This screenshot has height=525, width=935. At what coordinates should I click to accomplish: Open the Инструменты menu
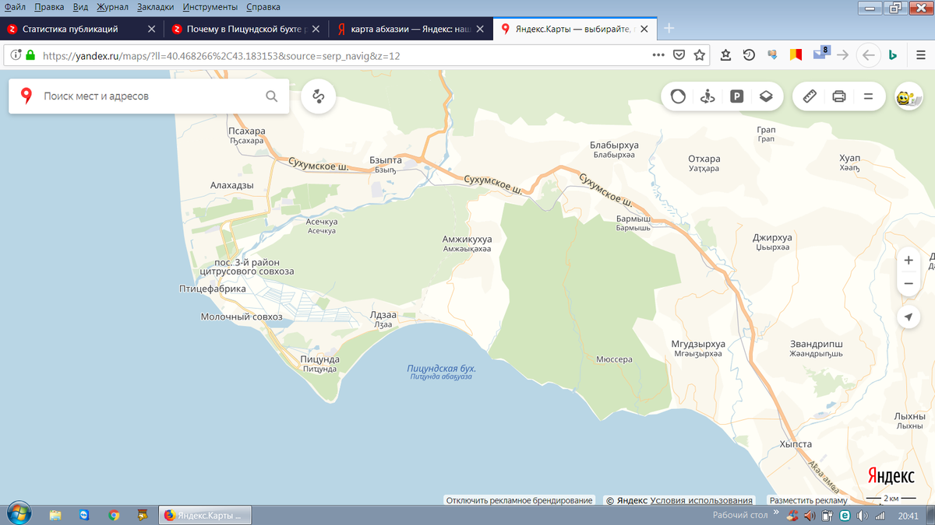pyautogui.click(x=210, y=7)
